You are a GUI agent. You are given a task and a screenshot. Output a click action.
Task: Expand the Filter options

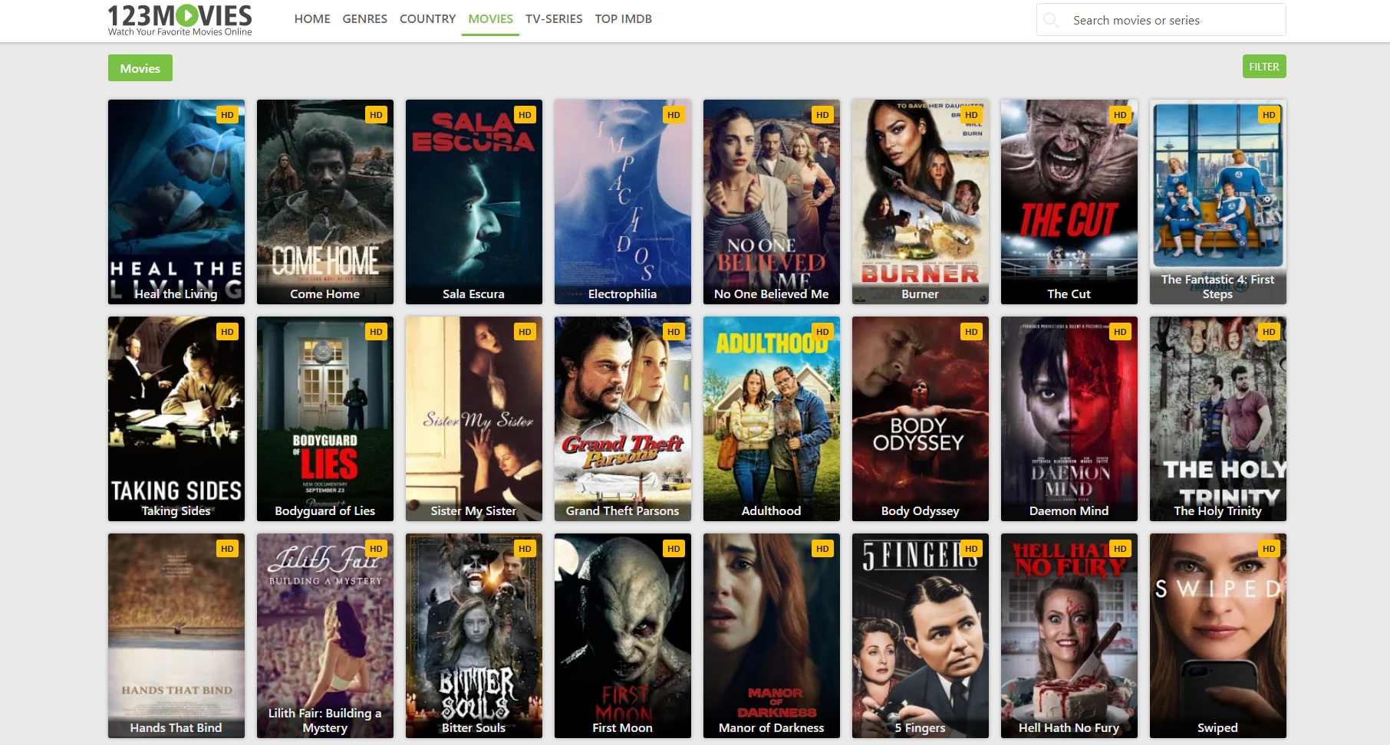tap(1263, 67)
